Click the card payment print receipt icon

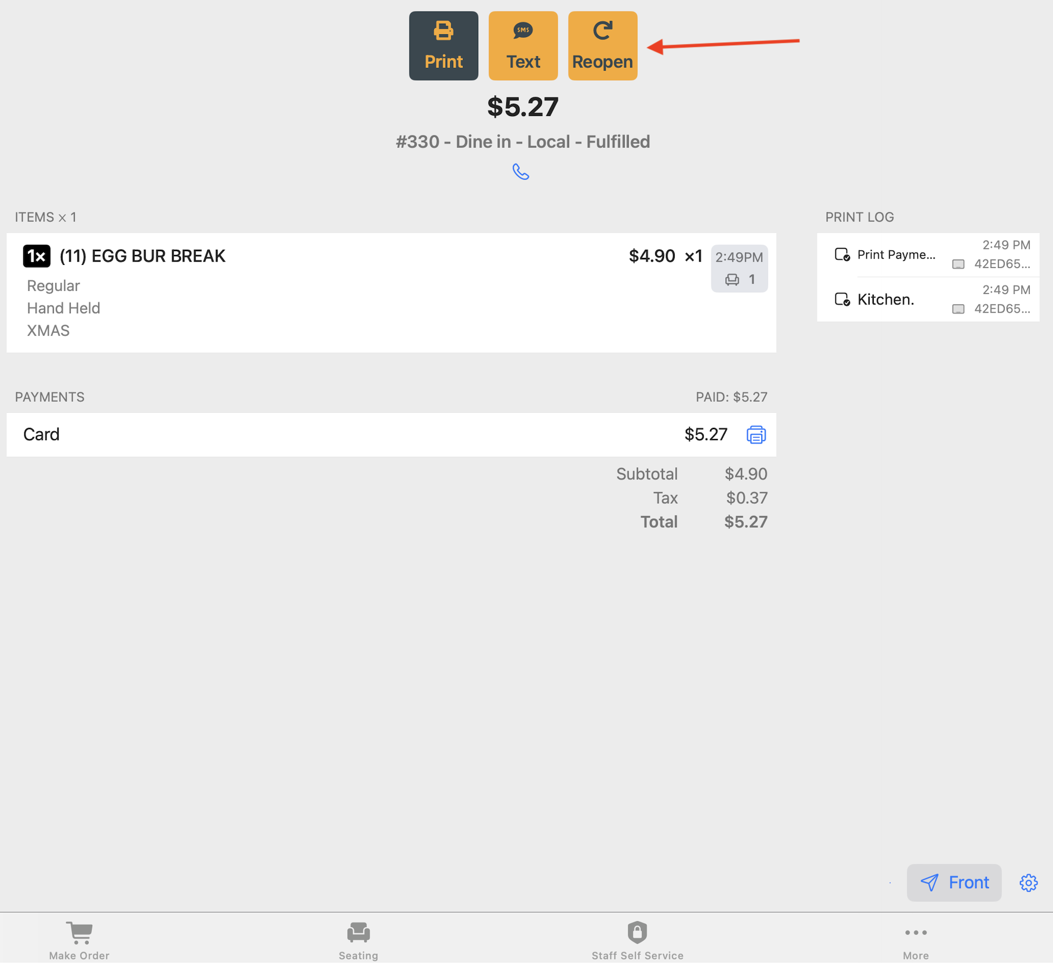point(755,434)
